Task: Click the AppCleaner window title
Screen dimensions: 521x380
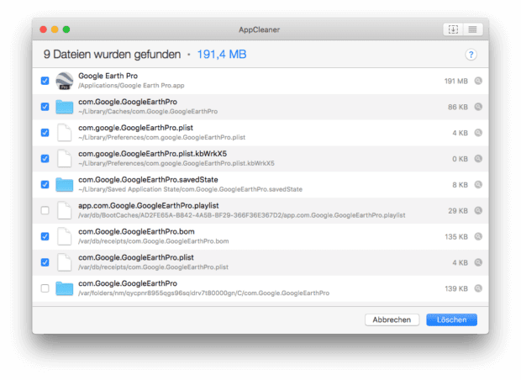Action: (x=260, y=29)
